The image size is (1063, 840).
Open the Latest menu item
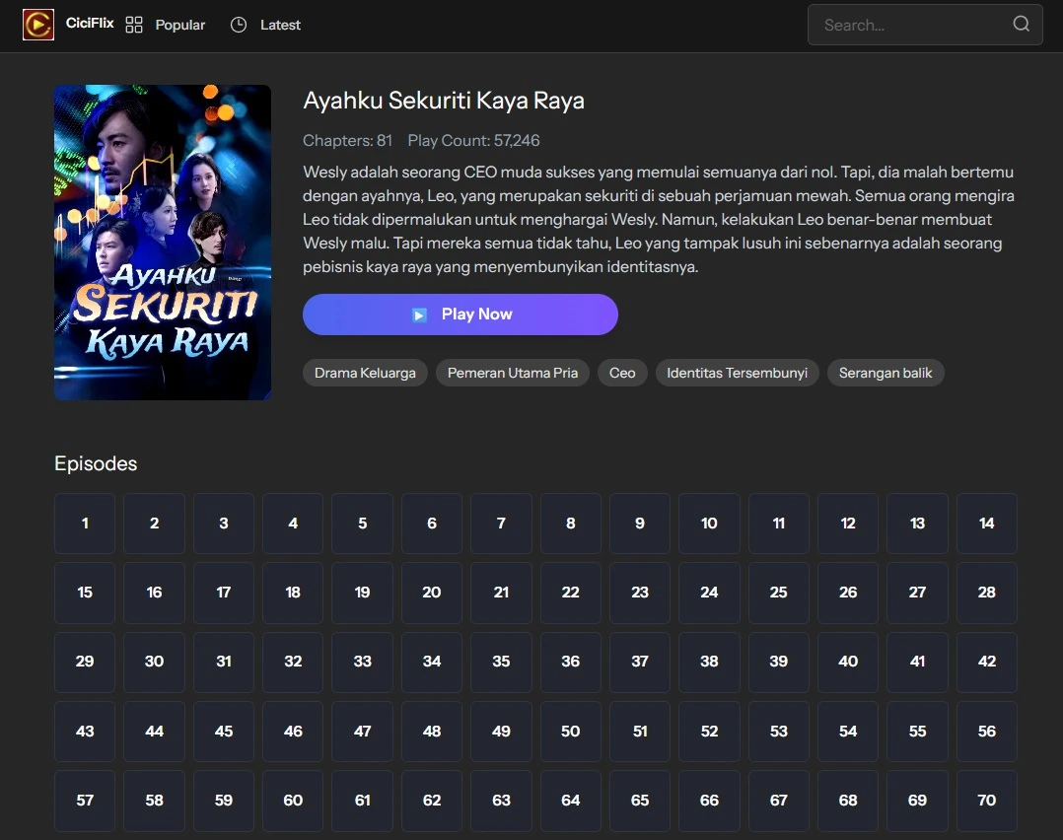pyautogui.click(x=280, y=25)
